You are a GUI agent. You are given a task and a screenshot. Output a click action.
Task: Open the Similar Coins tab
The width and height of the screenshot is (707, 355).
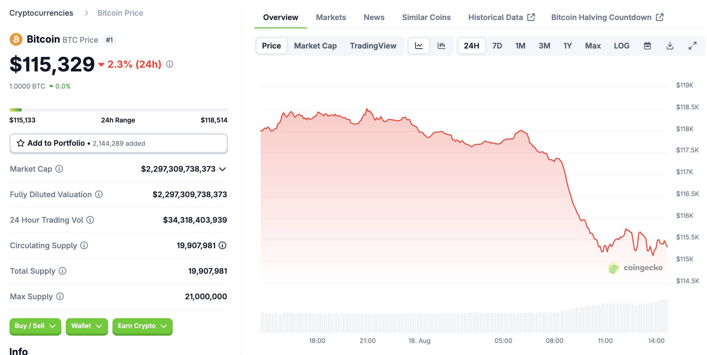pos(426,17)
